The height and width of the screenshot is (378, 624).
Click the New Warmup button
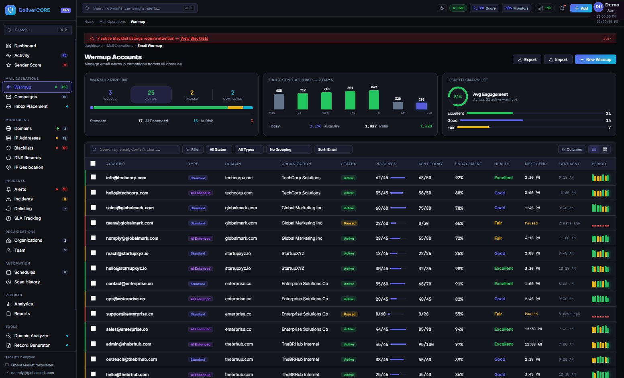[595, 59]
